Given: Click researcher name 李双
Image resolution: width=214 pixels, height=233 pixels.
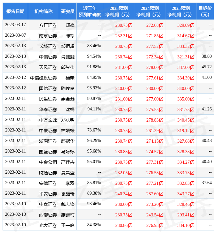Looking at the screenshot, I should coord(70,183).
